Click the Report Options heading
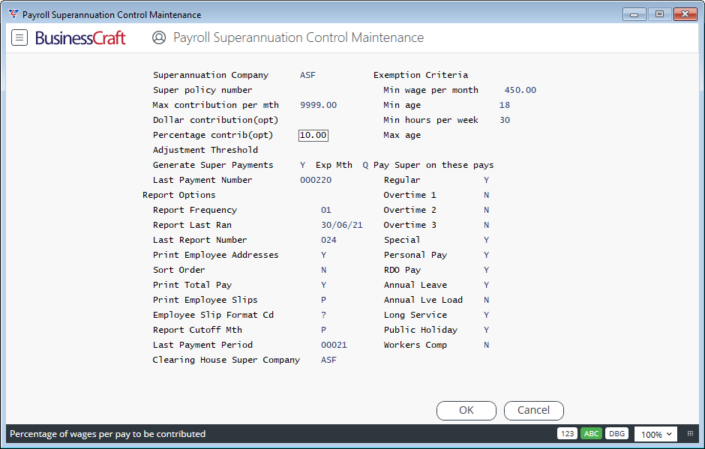This screenshot has height=449, width=705. coord(179,195)
